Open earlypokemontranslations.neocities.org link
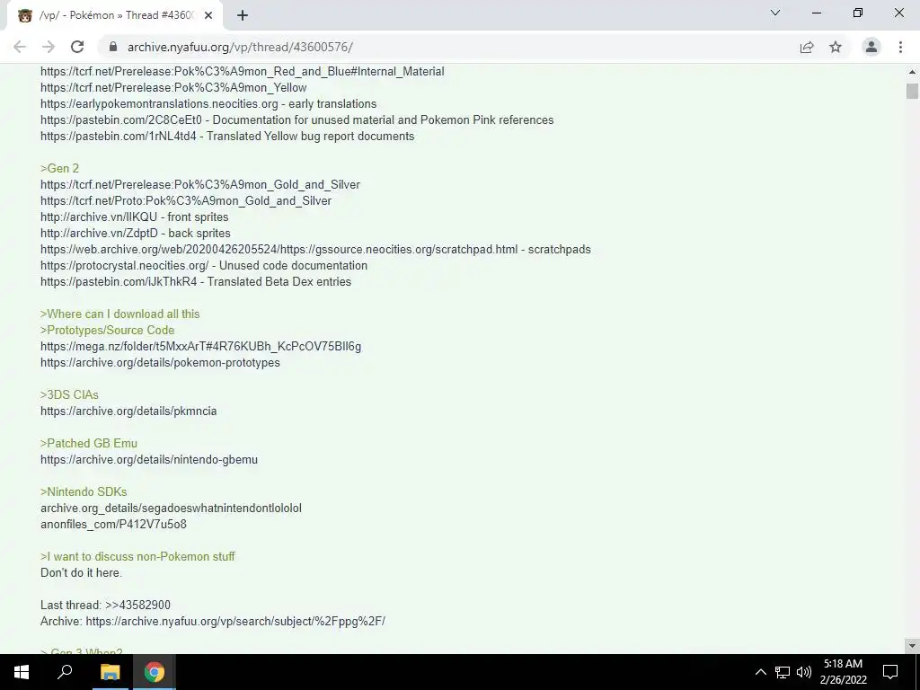This screenshot has height=690, width=920. (x=159, y=104)
